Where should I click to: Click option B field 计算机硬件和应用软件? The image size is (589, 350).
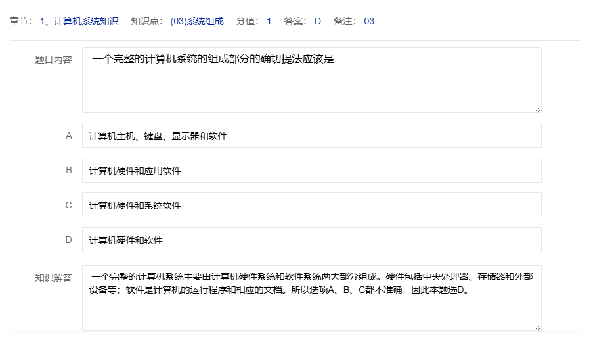click(x=311, y=171)
